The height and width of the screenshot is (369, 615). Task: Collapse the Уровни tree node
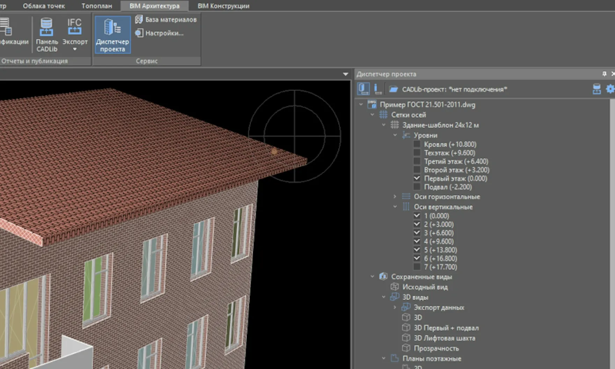click(x=395, y=135)
